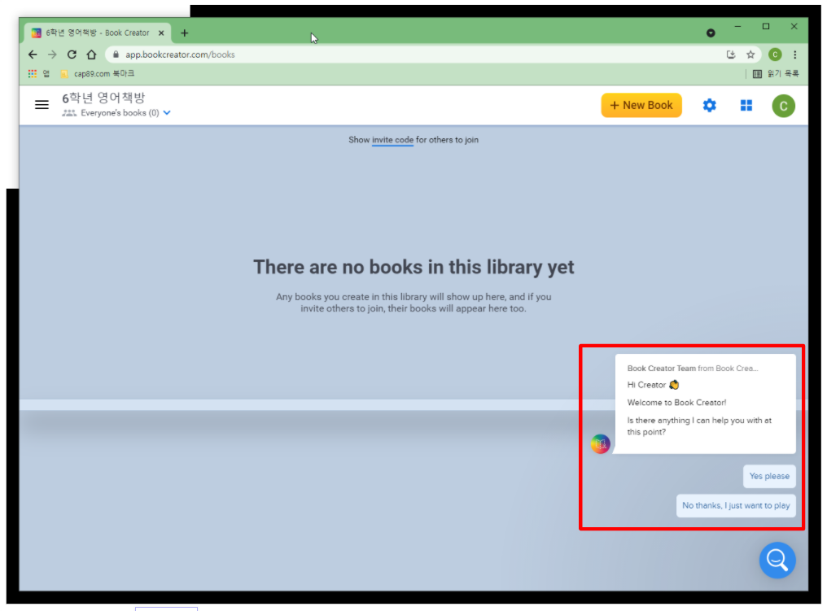The image size is (827, 611).
Task: Open the Chrome profile avatar
Action: click(775, 55)
